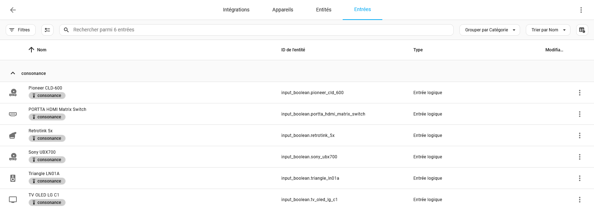Screen dimensions: 594x210
Task: Click Entrée logique type in TV OLED LG C1 row
Action: point(428,200)
